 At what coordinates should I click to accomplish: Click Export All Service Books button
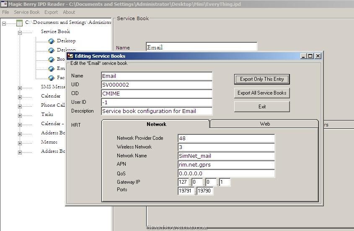tap(262, 93)
